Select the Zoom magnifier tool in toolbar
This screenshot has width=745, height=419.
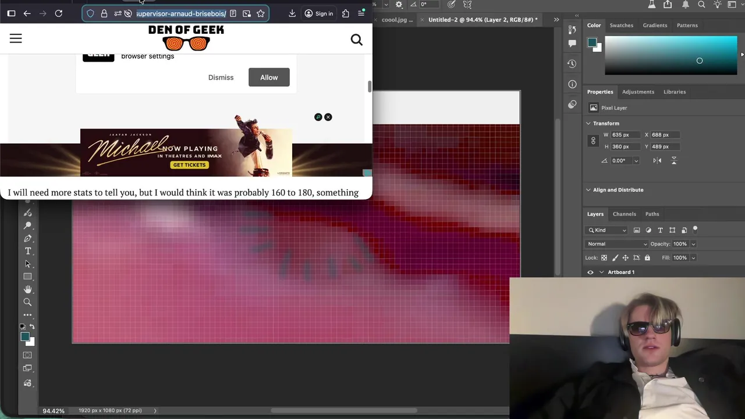coord(28,302)
